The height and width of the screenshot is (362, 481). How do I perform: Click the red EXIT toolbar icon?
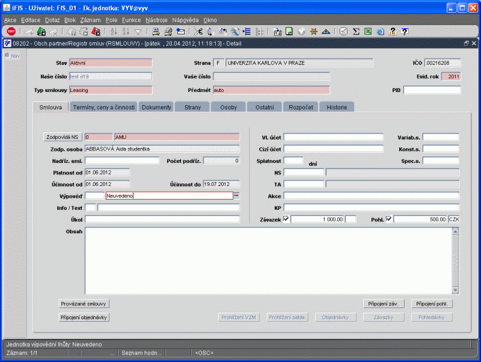(11, 31)
